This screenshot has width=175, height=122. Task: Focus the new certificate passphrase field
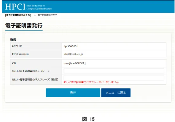coord(114,71)
